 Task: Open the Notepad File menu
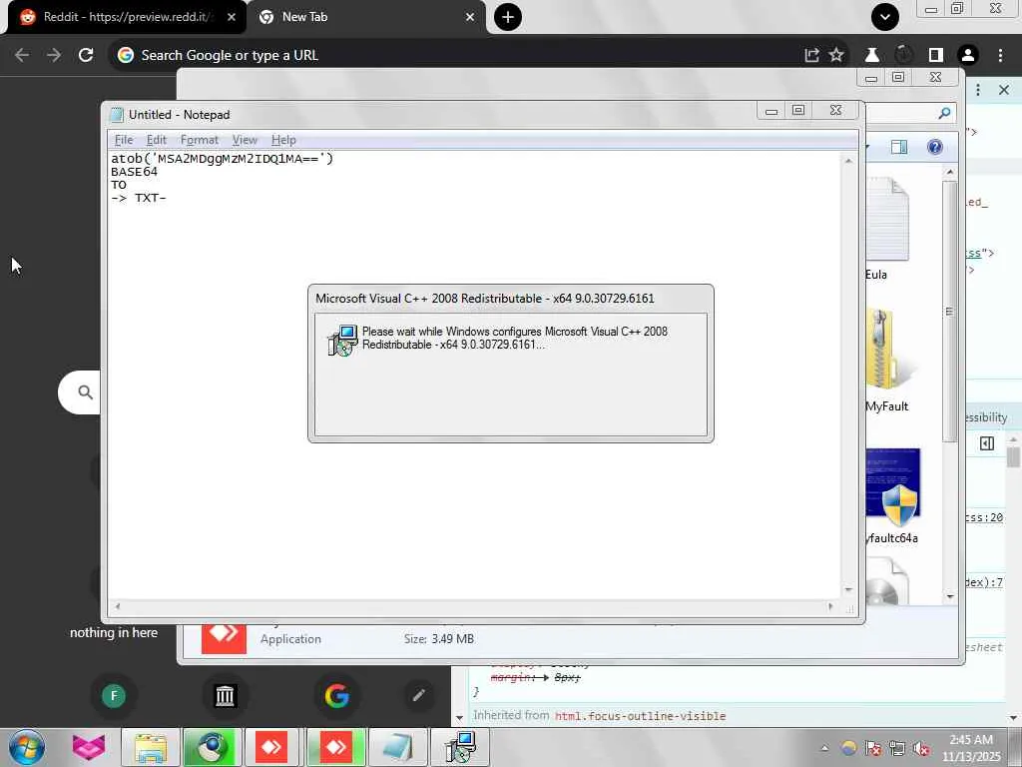click(123, 140)
